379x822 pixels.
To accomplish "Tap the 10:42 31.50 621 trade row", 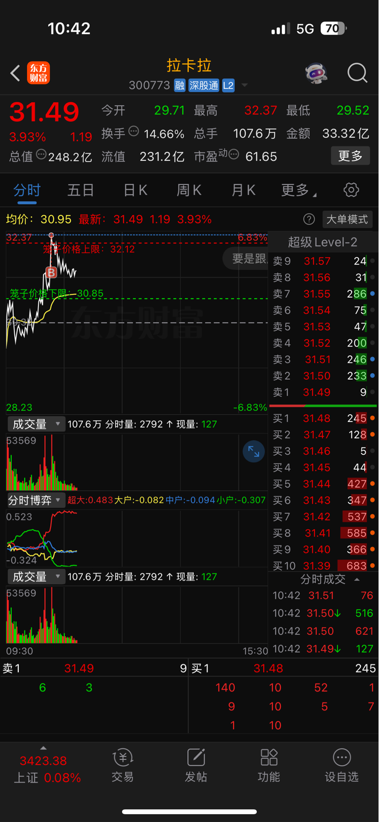I will coord(323,631).
